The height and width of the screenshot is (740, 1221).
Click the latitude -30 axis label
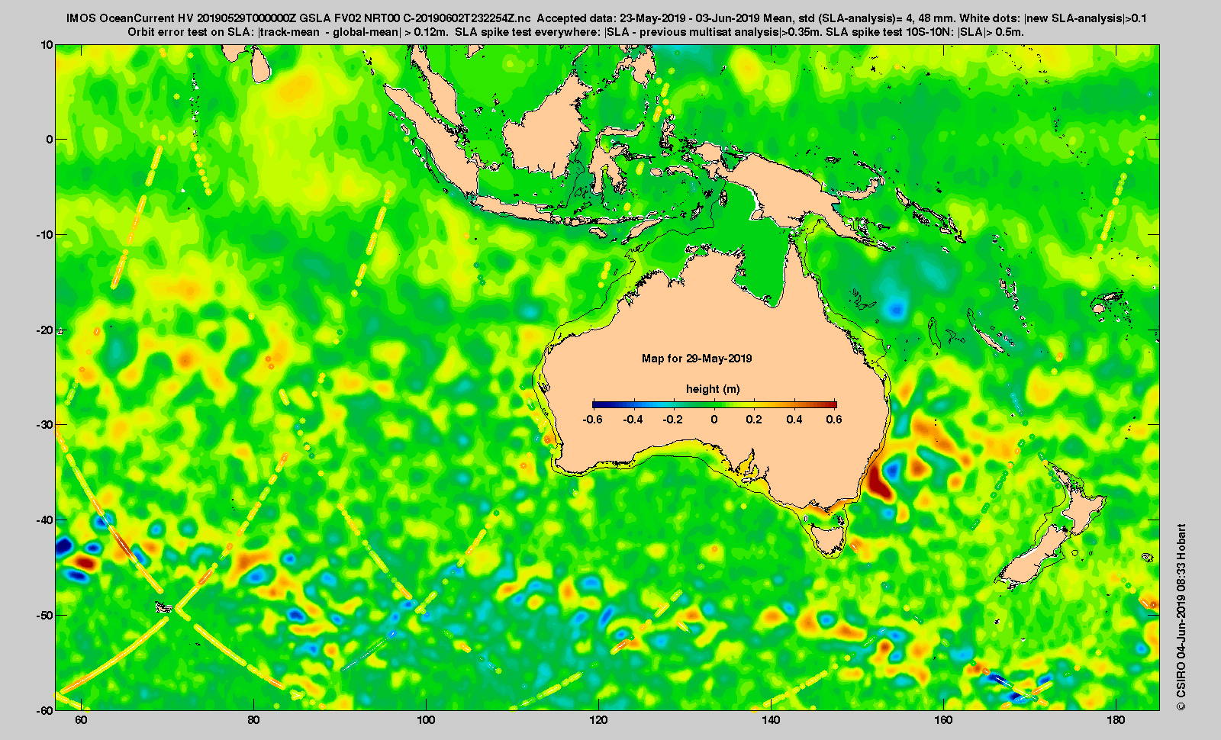(45, 425)
